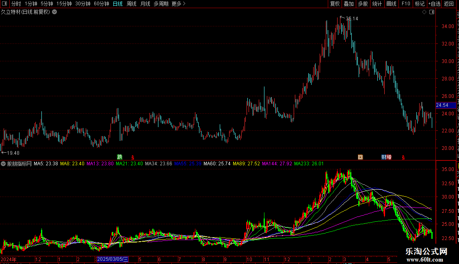Image resolution: width=459 pixels, height=264 pixels.
Task: Click the 久立特材(日线.前复权) chart title
Action: click(26, 12)
